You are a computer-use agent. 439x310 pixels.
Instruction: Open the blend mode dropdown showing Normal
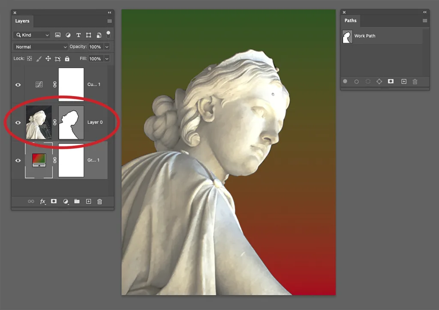pos(40,47)
